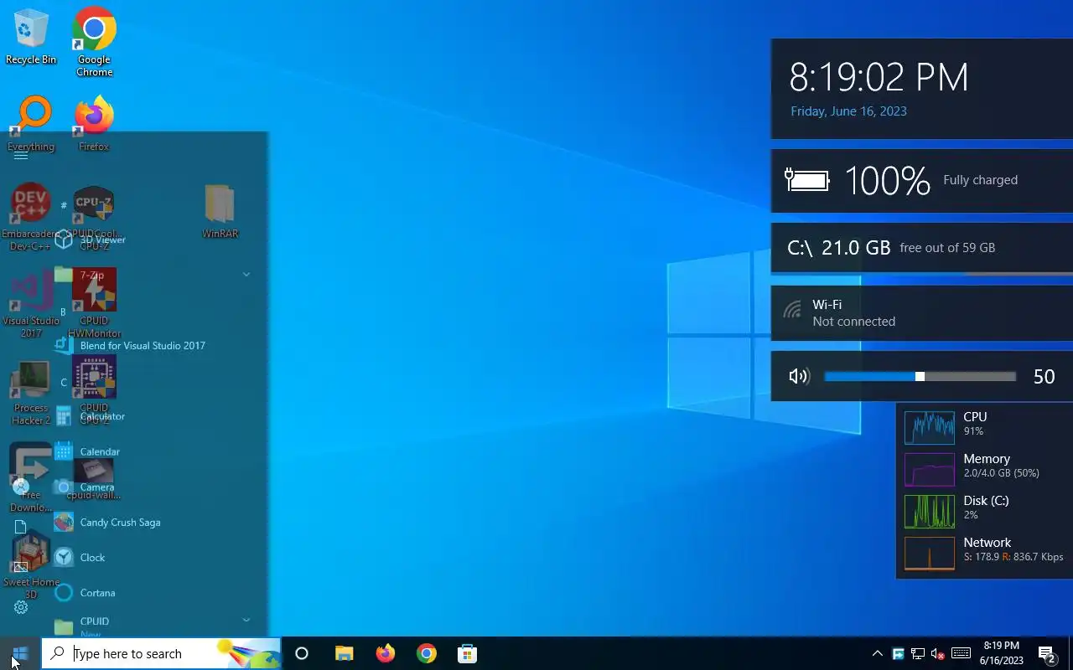Open the Windows Start button
This screenshot has width=1073, height=670.
click(x=21, y=653)
